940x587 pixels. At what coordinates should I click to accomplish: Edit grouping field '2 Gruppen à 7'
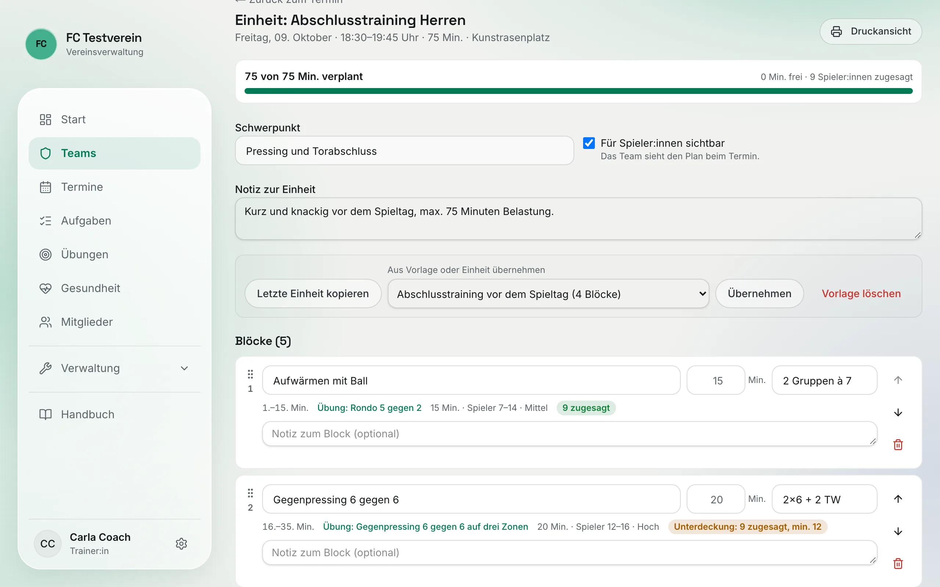[x=824, y=380]
